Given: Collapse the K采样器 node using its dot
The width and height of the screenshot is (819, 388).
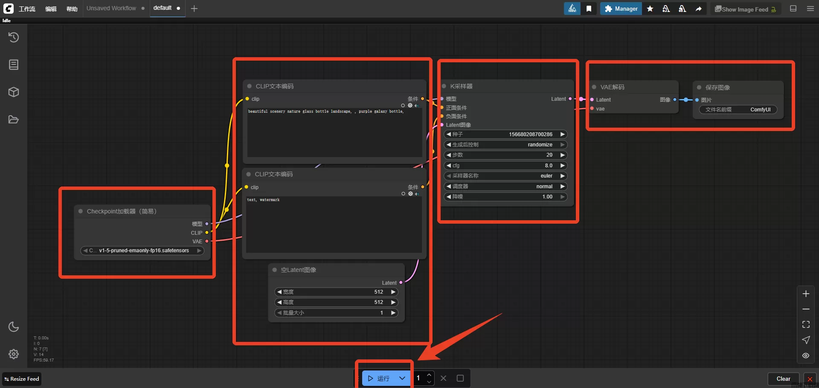Looking at the screenshot, I should [444, 86].
